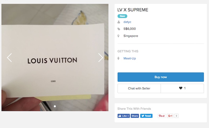
Task: Click the Google +1 button
Action: tap(170, 116)
